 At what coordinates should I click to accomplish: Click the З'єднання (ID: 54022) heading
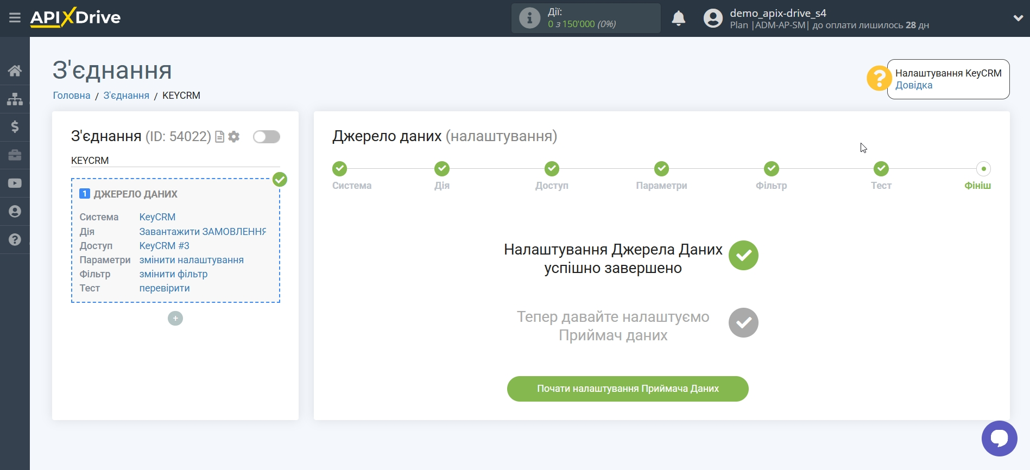[141, 136]
